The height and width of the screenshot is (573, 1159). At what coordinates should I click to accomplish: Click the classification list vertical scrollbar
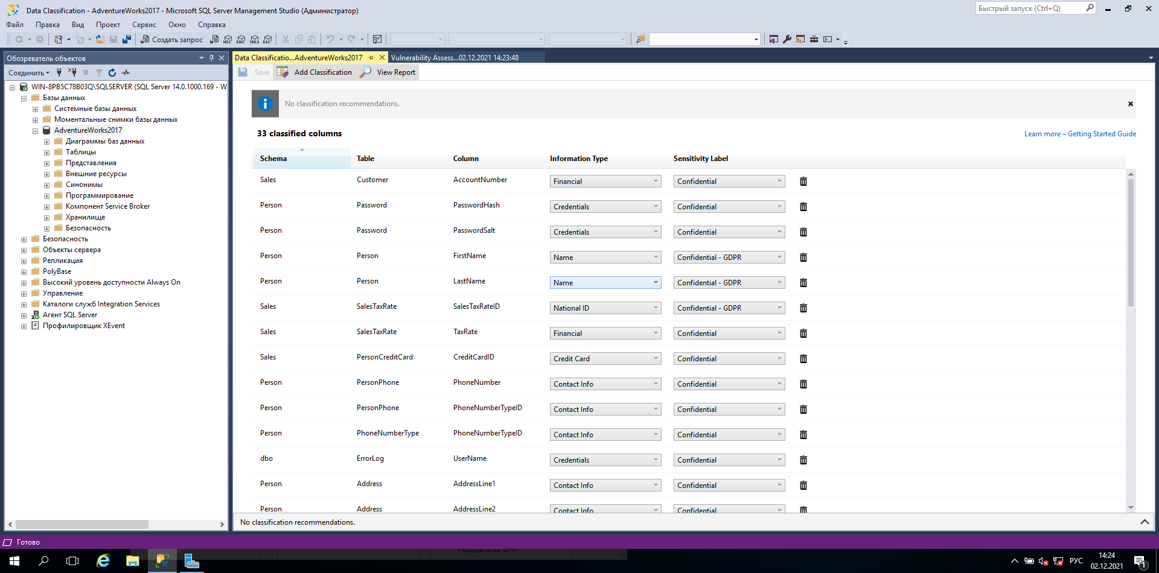click(1131, 243)
